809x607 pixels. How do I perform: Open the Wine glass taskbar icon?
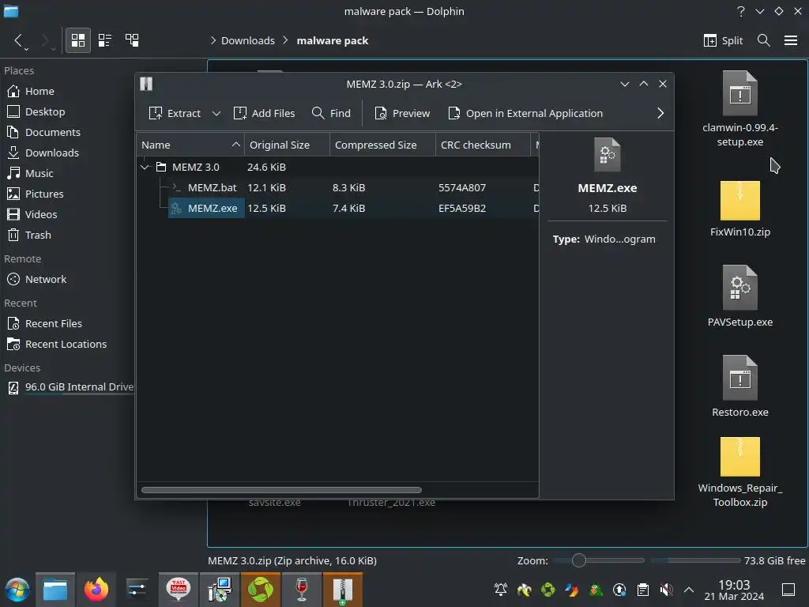click(x=302, y=590)
